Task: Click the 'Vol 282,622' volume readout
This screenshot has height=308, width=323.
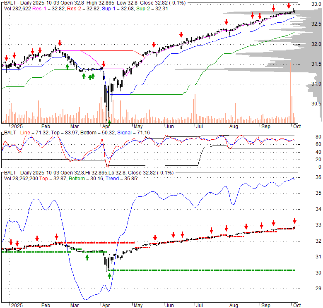Action: coord(17,9)
